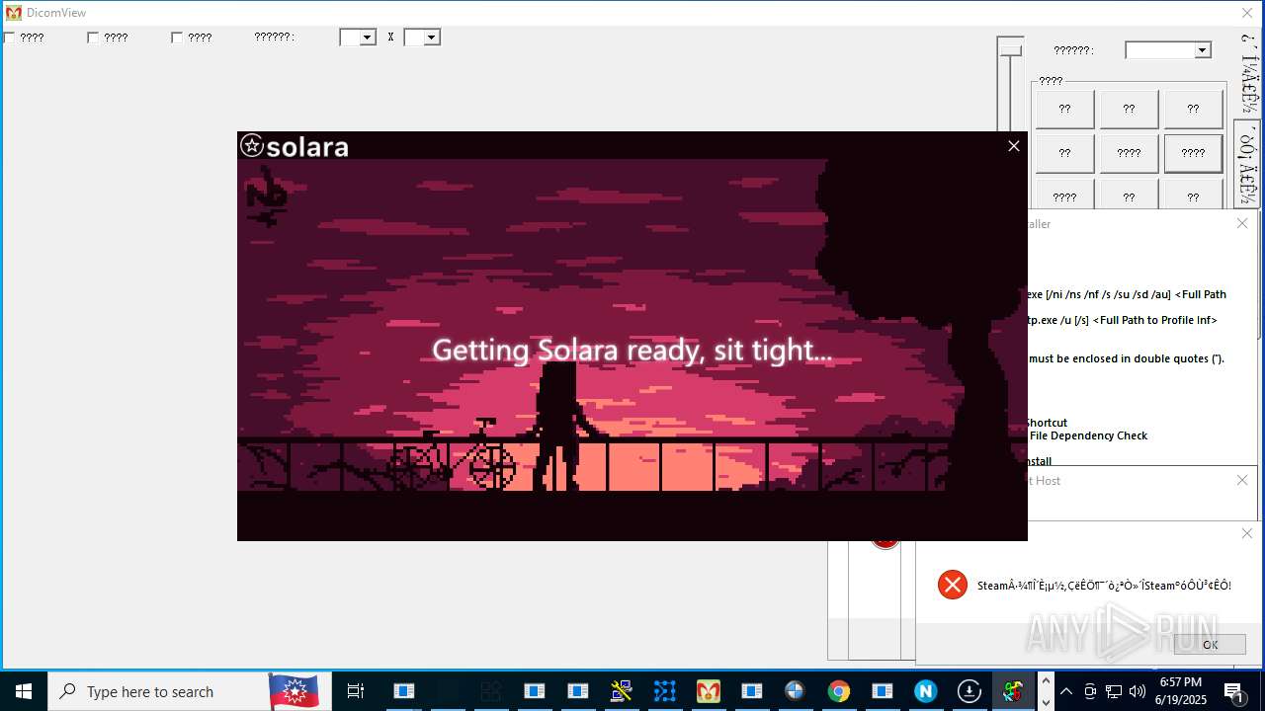Open Google Chrome from the taskbar
This screenshot has width=1265, height=711.
coord(839,691)
